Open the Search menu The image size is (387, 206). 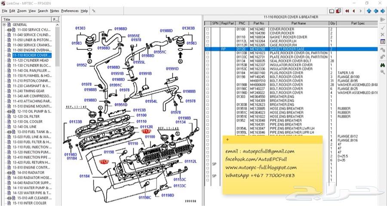click(x=43, y=11)
